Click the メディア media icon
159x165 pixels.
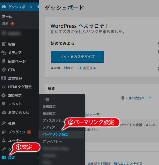pos(4,53)
